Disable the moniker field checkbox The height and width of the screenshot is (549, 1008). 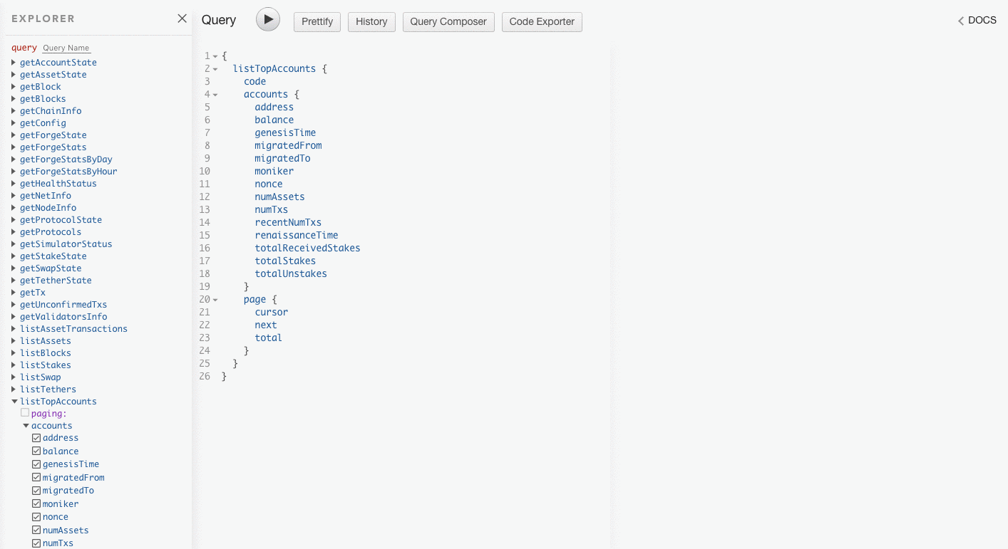36,504
